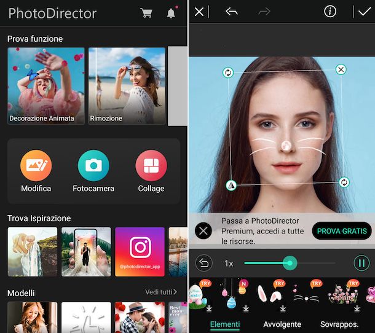
Task: Open the Instagram @photodirector_app tile
Action: (x=140, y=252)
